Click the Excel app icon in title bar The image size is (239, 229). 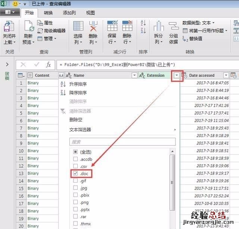[3, 3]
